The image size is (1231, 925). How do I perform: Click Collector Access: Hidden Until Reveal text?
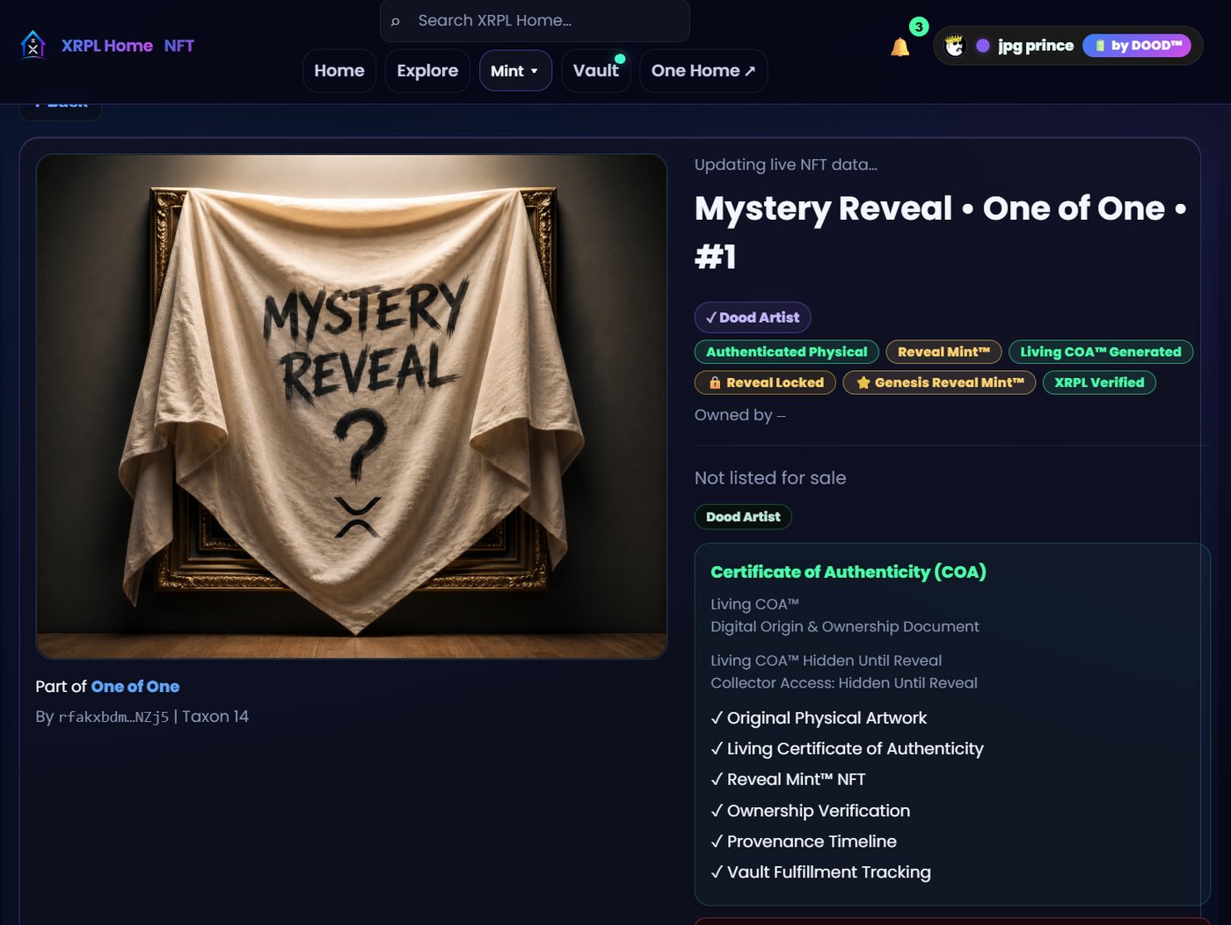844,683
